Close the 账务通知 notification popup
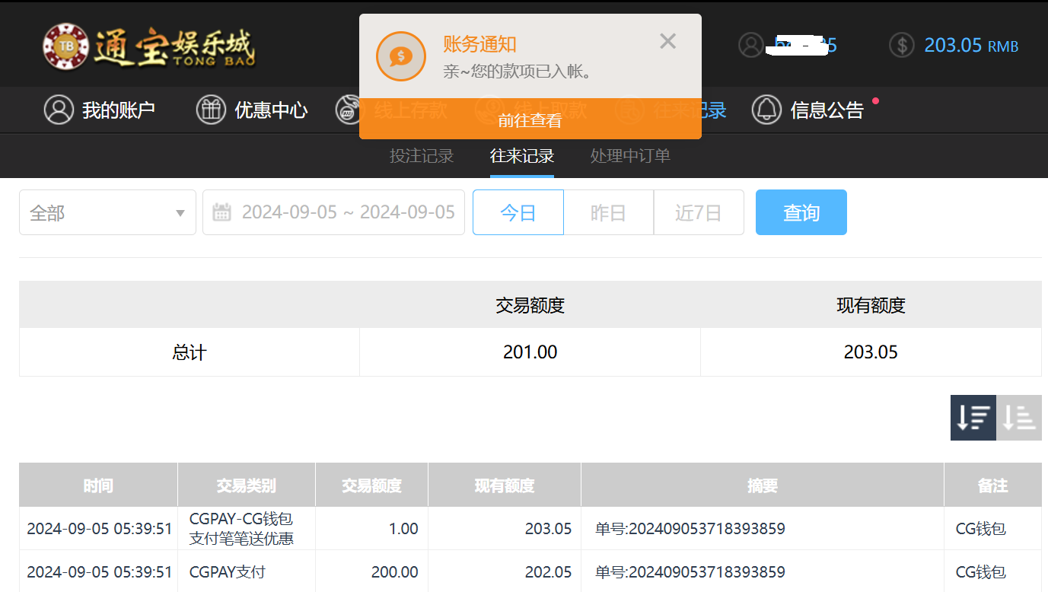1048x592 pixels. [667, 41]
